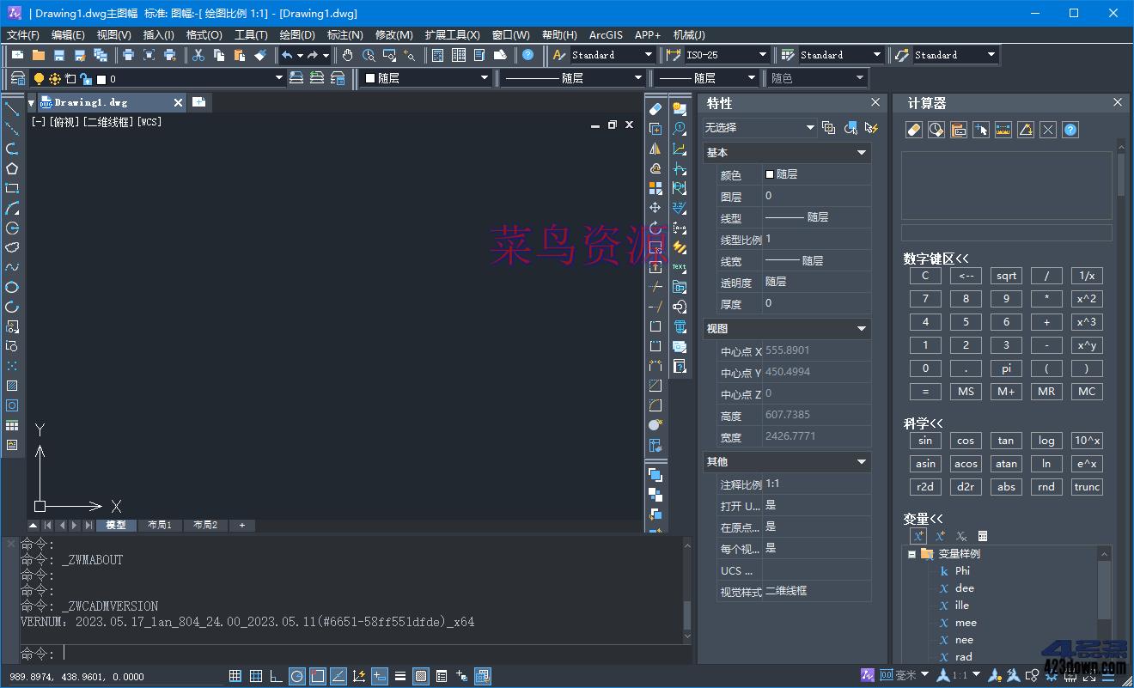Toggle Ortho mode in the status bar

point(276,676)
